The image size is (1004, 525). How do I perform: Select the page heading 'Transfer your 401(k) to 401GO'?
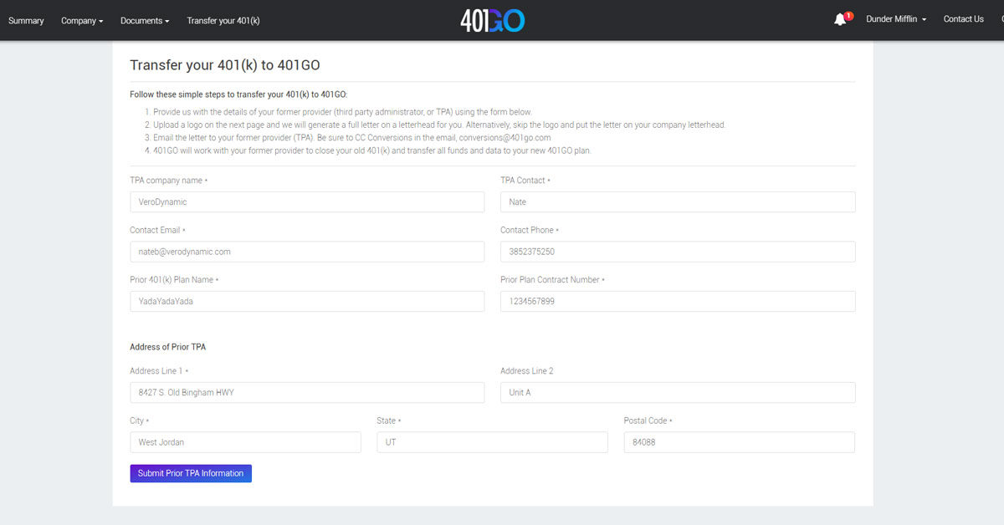[225, 65]
